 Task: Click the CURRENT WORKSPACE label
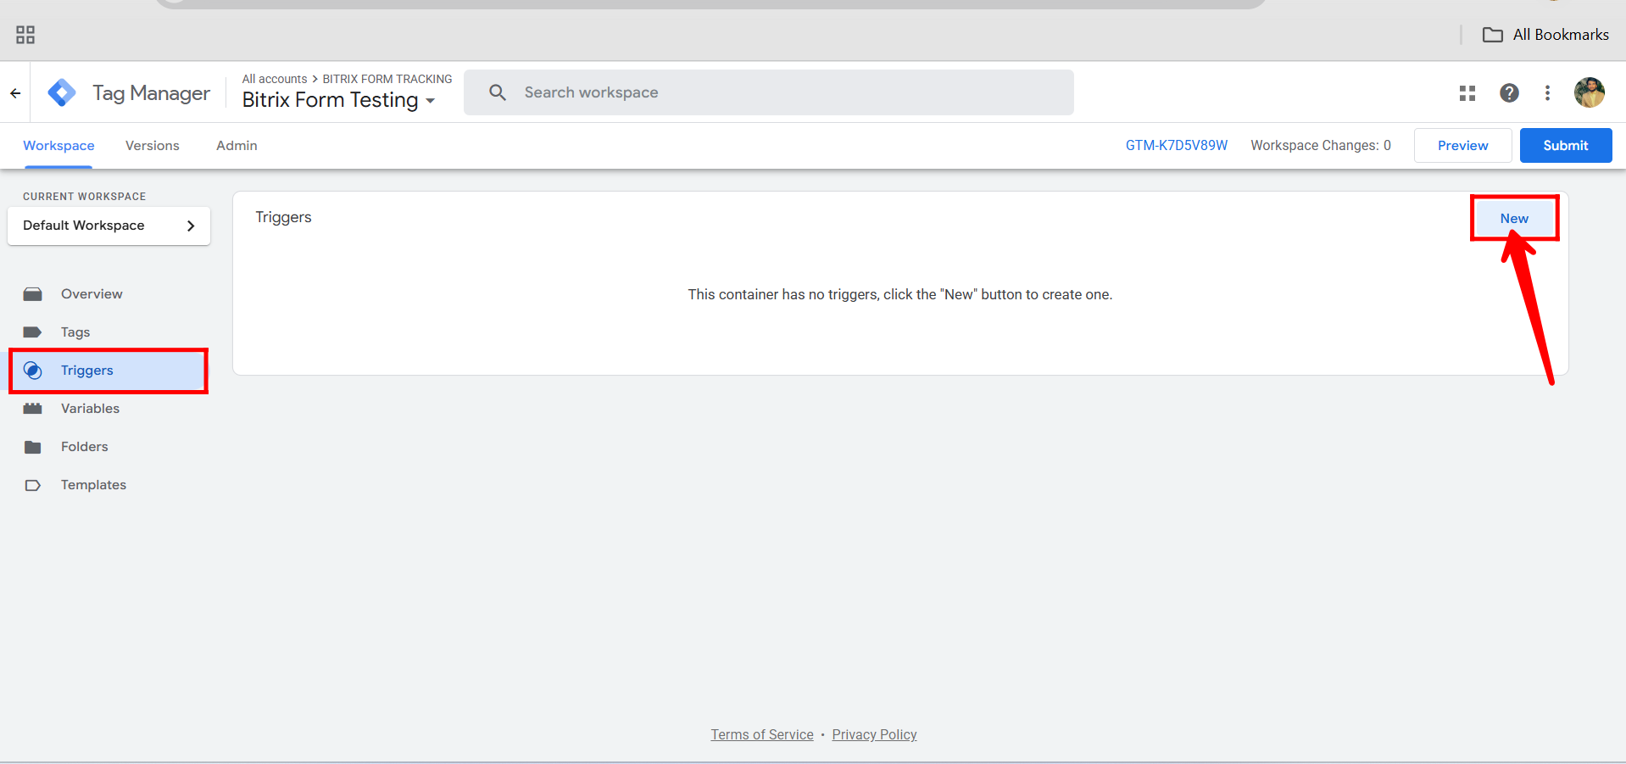[x=84, y=197]
